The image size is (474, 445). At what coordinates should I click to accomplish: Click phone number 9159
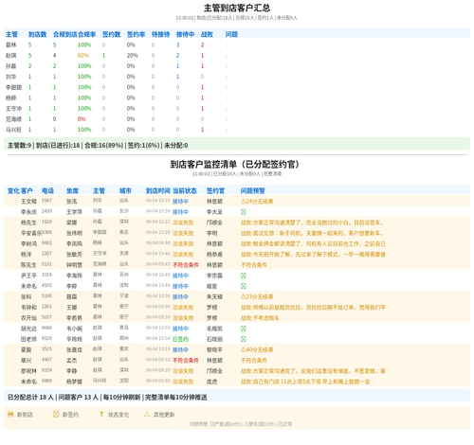(46, 370)
